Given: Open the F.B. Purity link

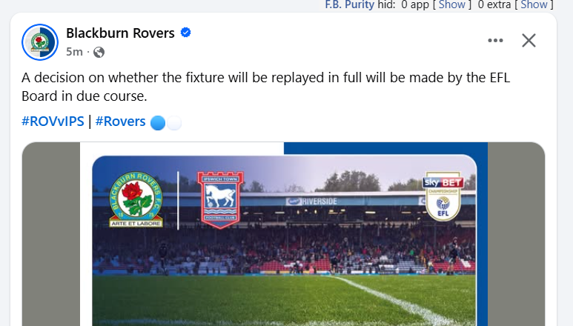Looking at the screenshot, I should (x=350, y=4).
